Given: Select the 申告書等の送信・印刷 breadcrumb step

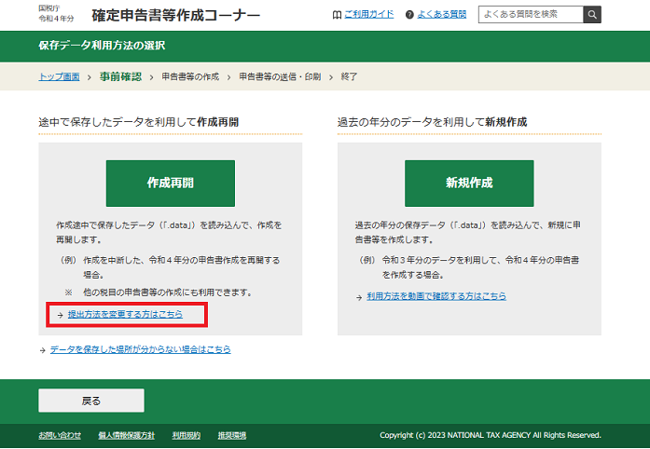Looking at the screenshot, I should coord(281,76).
